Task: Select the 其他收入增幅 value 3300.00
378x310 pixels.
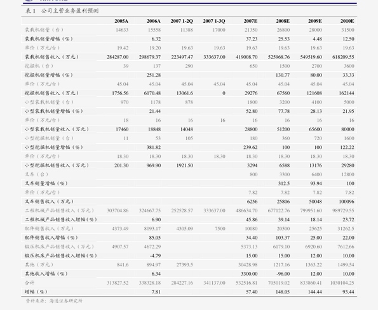Action: point(249,274)
